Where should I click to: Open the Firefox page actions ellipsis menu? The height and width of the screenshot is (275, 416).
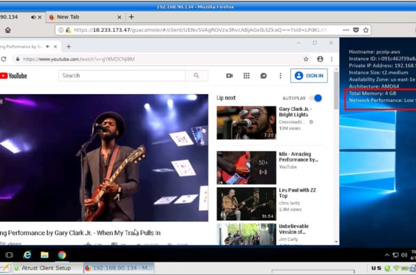(346, 30)
